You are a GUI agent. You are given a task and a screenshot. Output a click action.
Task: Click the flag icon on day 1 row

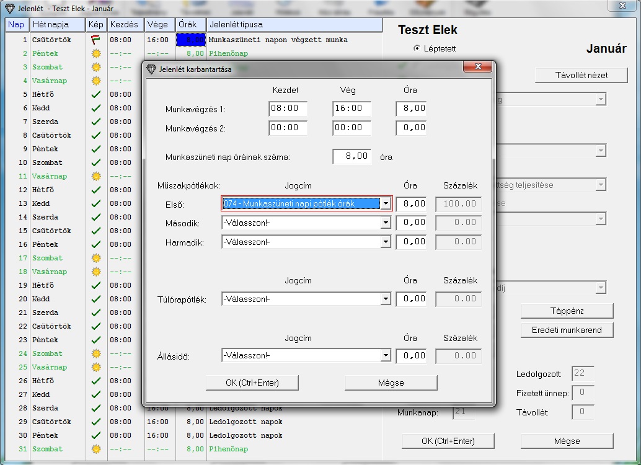pos(95,40)
